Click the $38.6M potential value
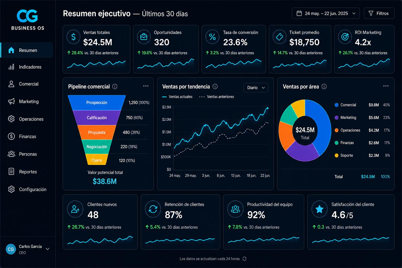 pos(105,181)
